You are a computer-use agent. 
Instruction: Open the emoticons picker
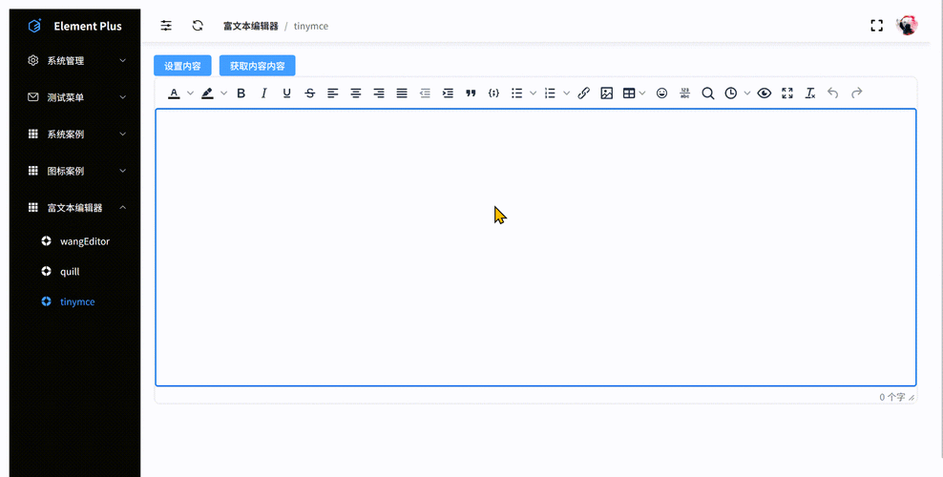tap(661, 93)
